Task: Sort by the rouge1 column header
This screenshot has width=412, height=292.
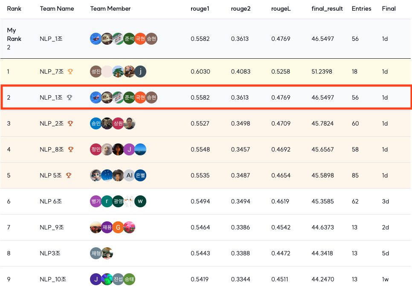Action: point(200,9)
